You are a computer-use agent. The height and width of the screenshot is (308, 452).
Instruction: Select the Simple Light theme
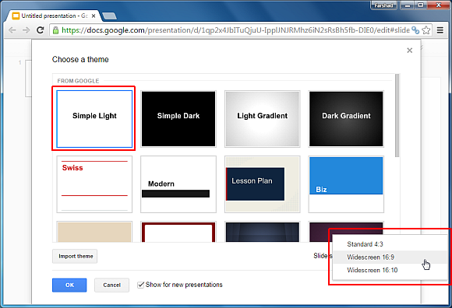(94, 119)
